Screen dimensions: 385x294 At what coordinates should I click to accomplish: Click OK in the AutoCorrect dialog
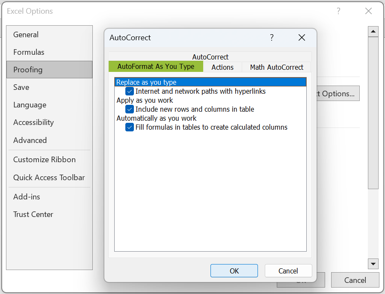(234, 270)
